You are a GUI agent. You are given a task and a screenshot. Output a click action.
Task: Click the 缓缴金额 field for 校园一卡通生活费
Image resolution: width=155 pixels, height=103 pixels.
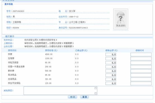(x=111, y=67)
